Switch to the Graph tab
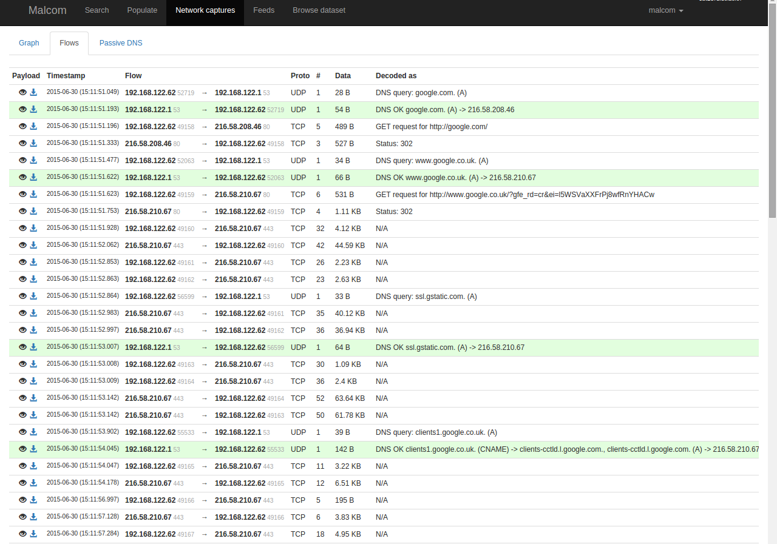The width and height of the screenshot is (777, 544). click(x=29, y=43)
